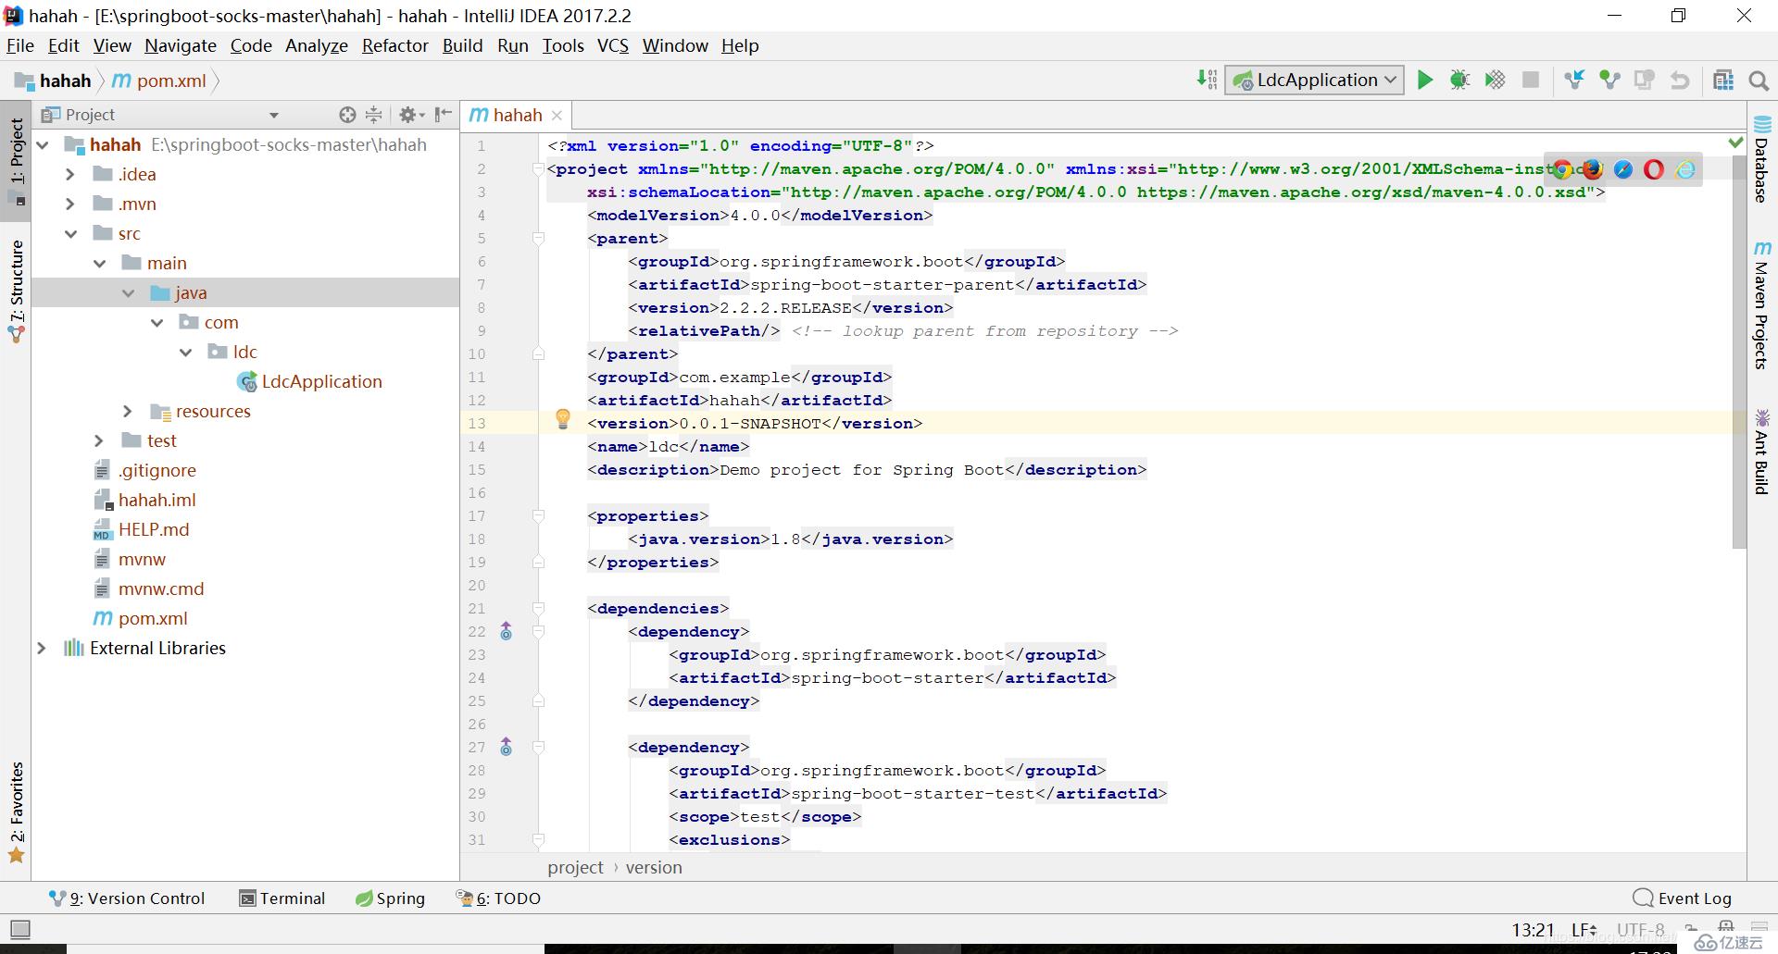Open the Refactor menu
The height and width of the screenshot is (954, 1778).
(395, 45)
